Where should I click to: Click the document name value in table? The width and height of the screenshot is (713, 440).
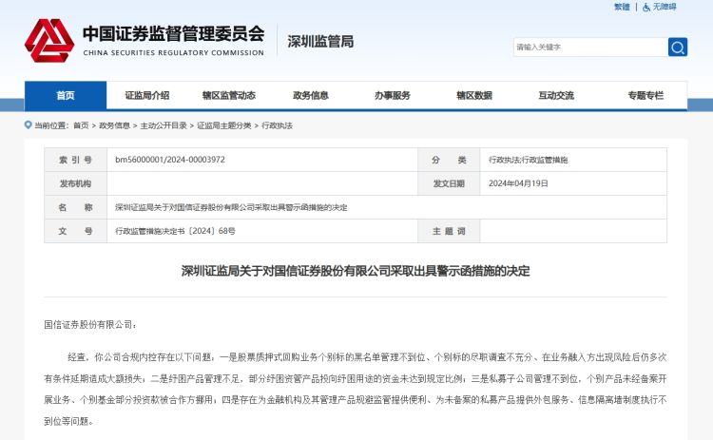pos(231,208)
